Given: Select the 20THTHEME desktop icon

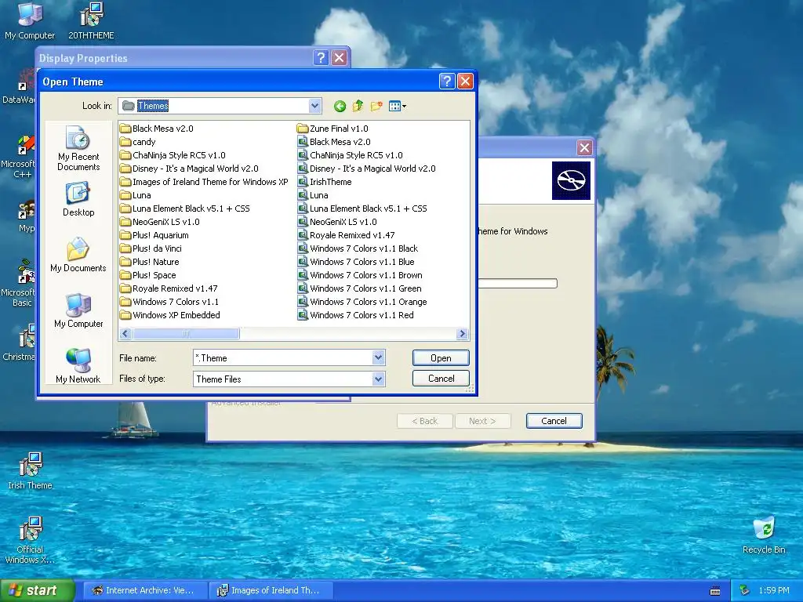Looking at the screenshot, I should pos(91,21).
